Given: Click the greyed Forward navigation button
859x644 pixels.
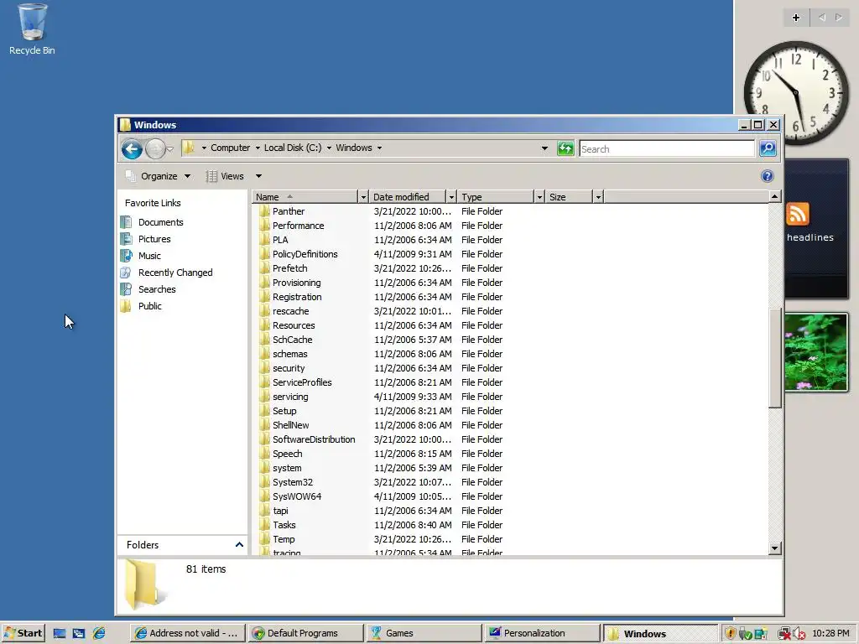Looking at the screenshot, I should pos(155,149).
